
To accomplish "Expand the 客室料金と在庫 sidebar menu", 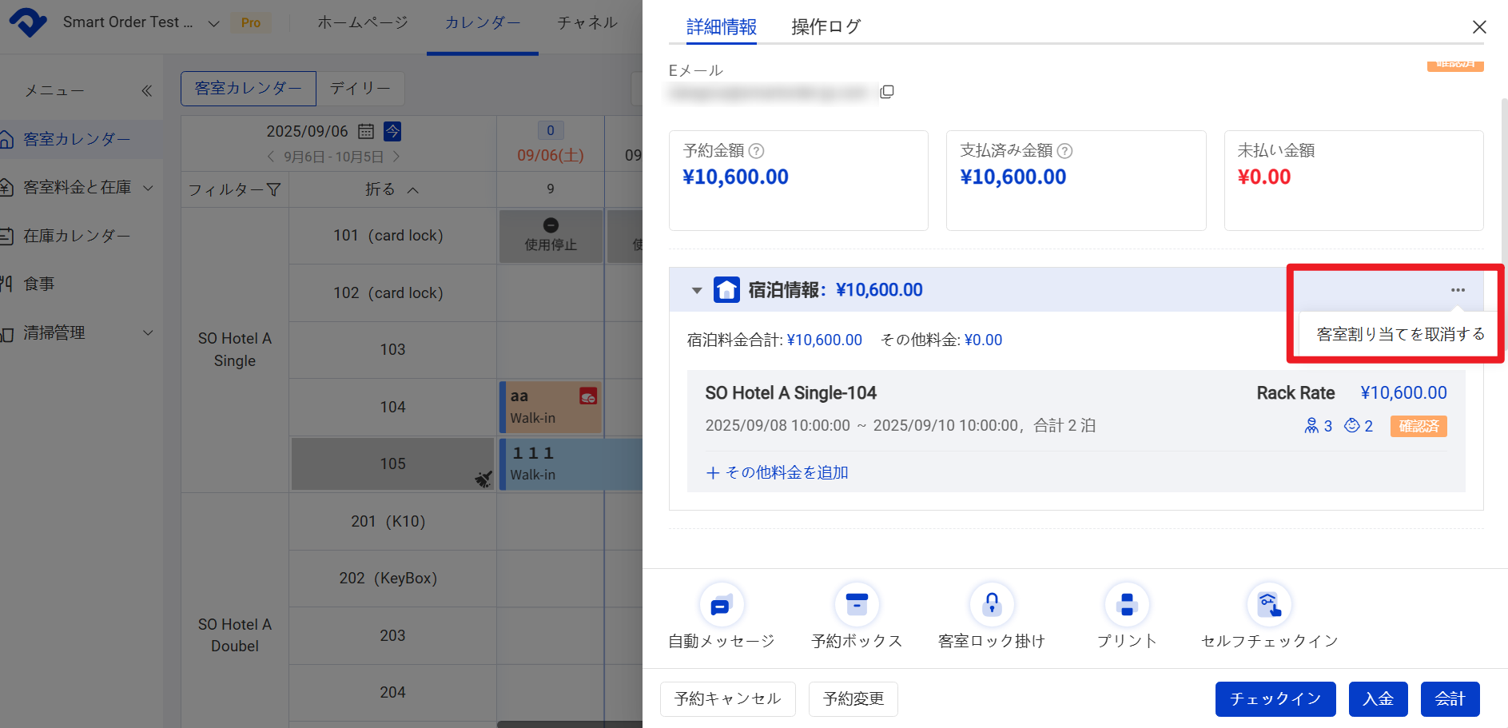I will click(148, 188).
